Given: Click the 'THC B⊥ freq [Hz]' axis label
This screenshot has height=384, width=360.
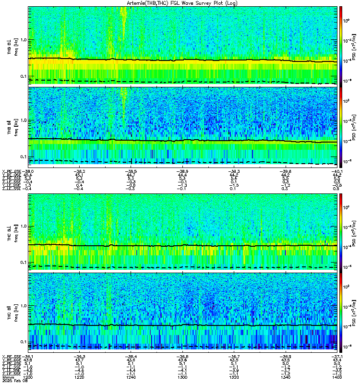Looking at the screenshot, I should click(12, 233).
